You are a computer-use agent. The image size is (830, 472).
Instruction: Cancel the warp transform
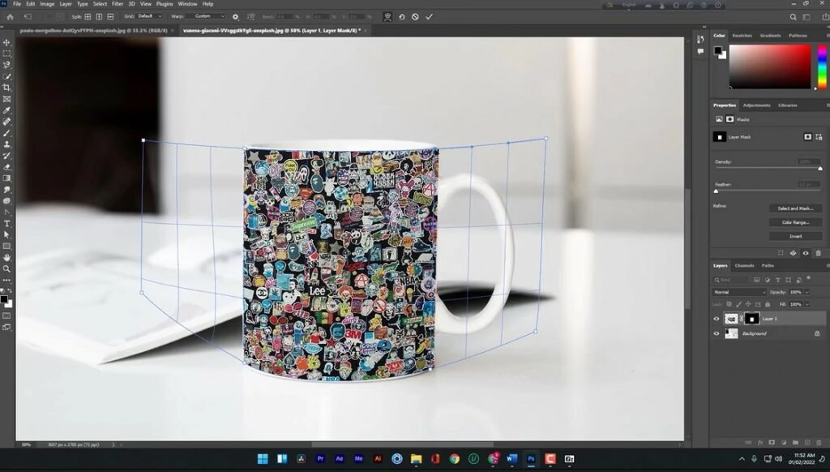[x=415, y=16]
